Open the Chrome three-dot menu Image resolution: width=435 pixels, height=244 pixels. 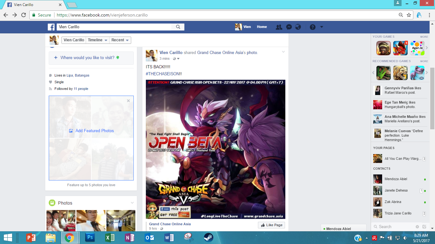pos(429,15)
